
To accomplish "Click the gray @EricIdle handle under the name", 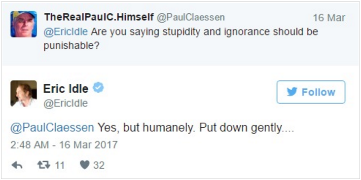I will pyautogui.click(x=66, y=104).
